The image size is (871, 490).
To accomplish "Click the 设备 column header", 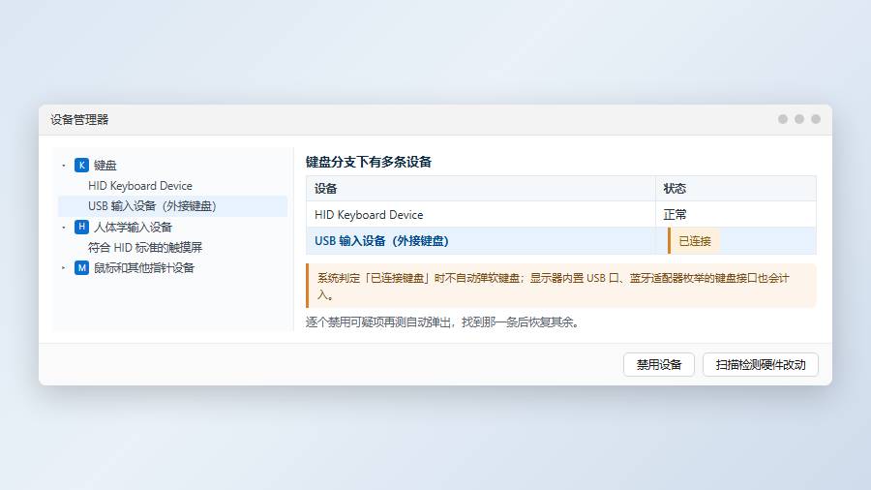I will pos(481,188).
